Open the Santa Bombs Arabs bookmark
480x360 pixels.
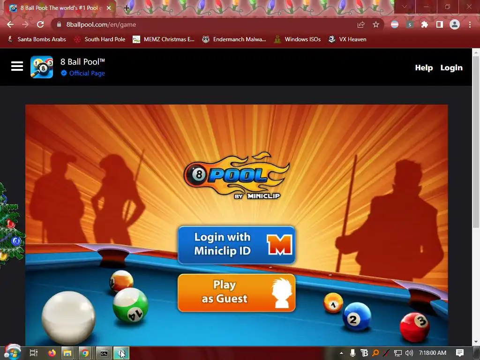(x=37, y=39)
